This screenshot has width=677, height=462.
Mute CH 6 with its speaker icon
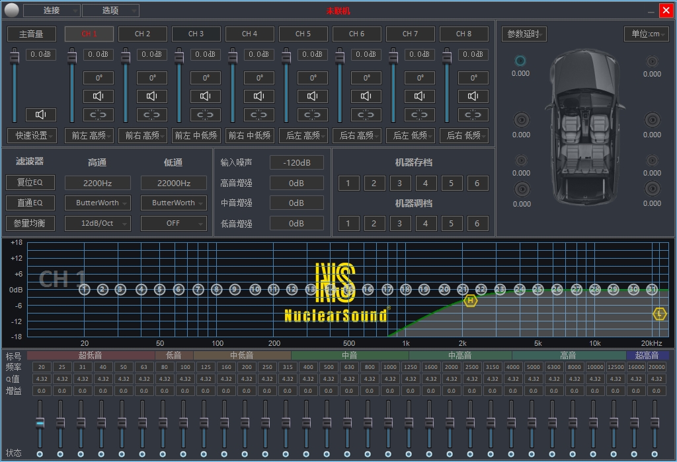[x=366, y=96]
